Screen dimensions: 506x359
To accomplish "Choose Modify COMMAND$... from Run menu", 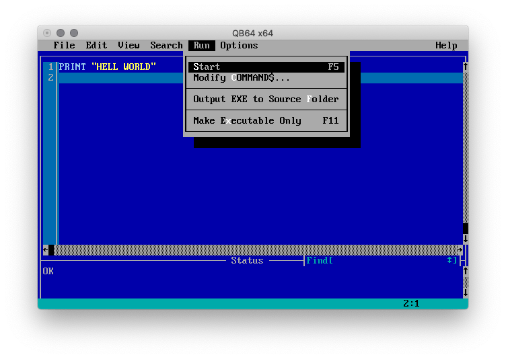I will click(x=242, y=78).
